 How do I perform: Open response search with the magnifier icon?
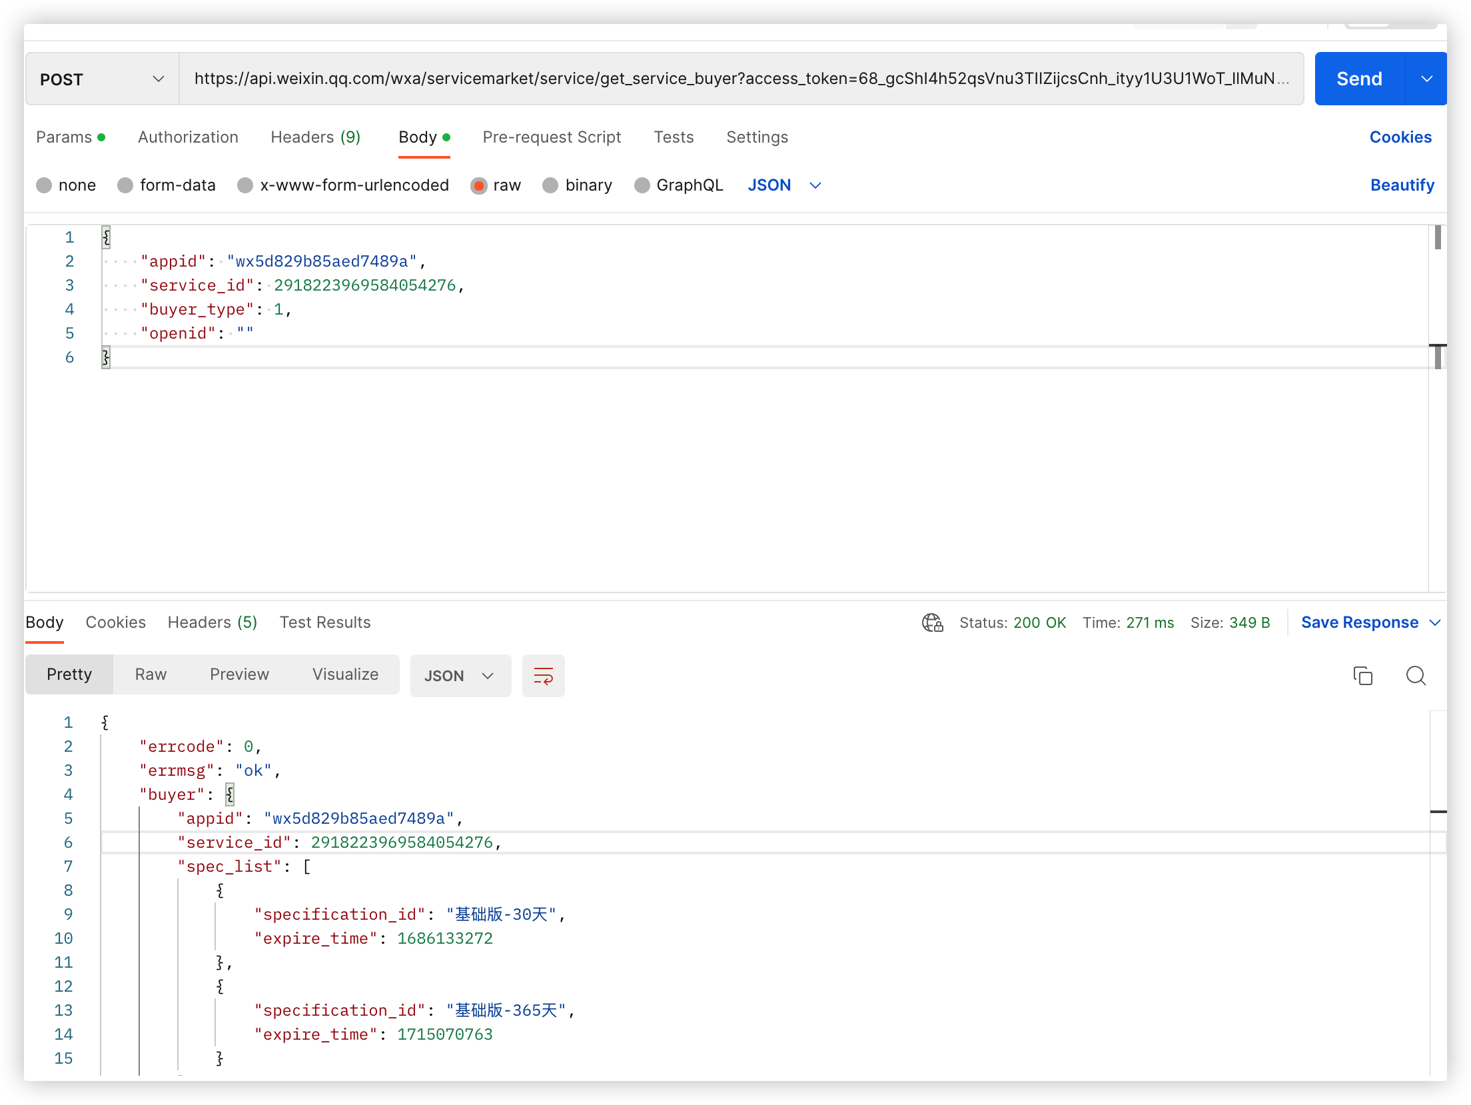(1416, 676)
